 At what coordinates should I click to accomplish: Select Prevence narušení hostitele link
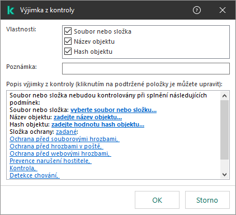pos(50,161)
